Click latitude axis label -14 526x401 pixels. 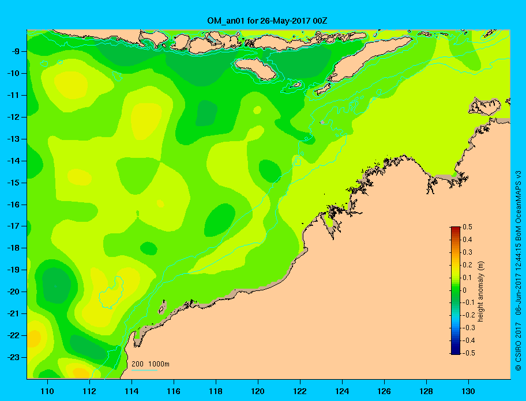(13, 161)
